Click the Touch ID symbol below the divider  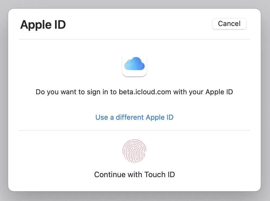(134, 151)
